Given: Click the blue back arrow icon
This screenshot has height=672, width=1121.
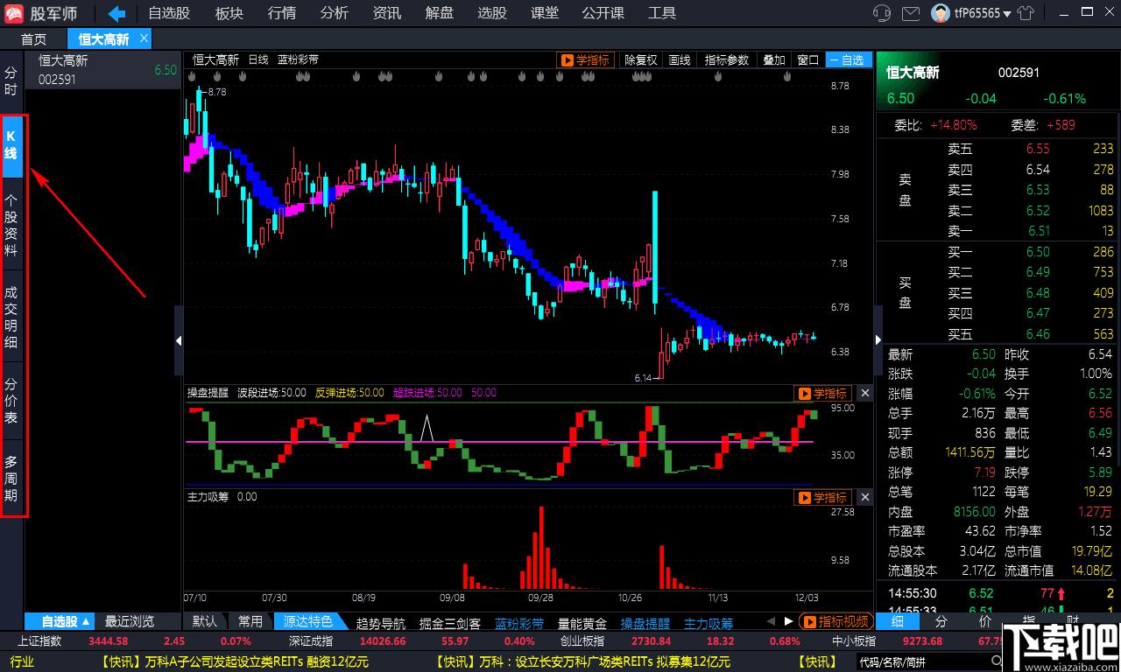Looking at the screenshot, I should pos(116,13).
